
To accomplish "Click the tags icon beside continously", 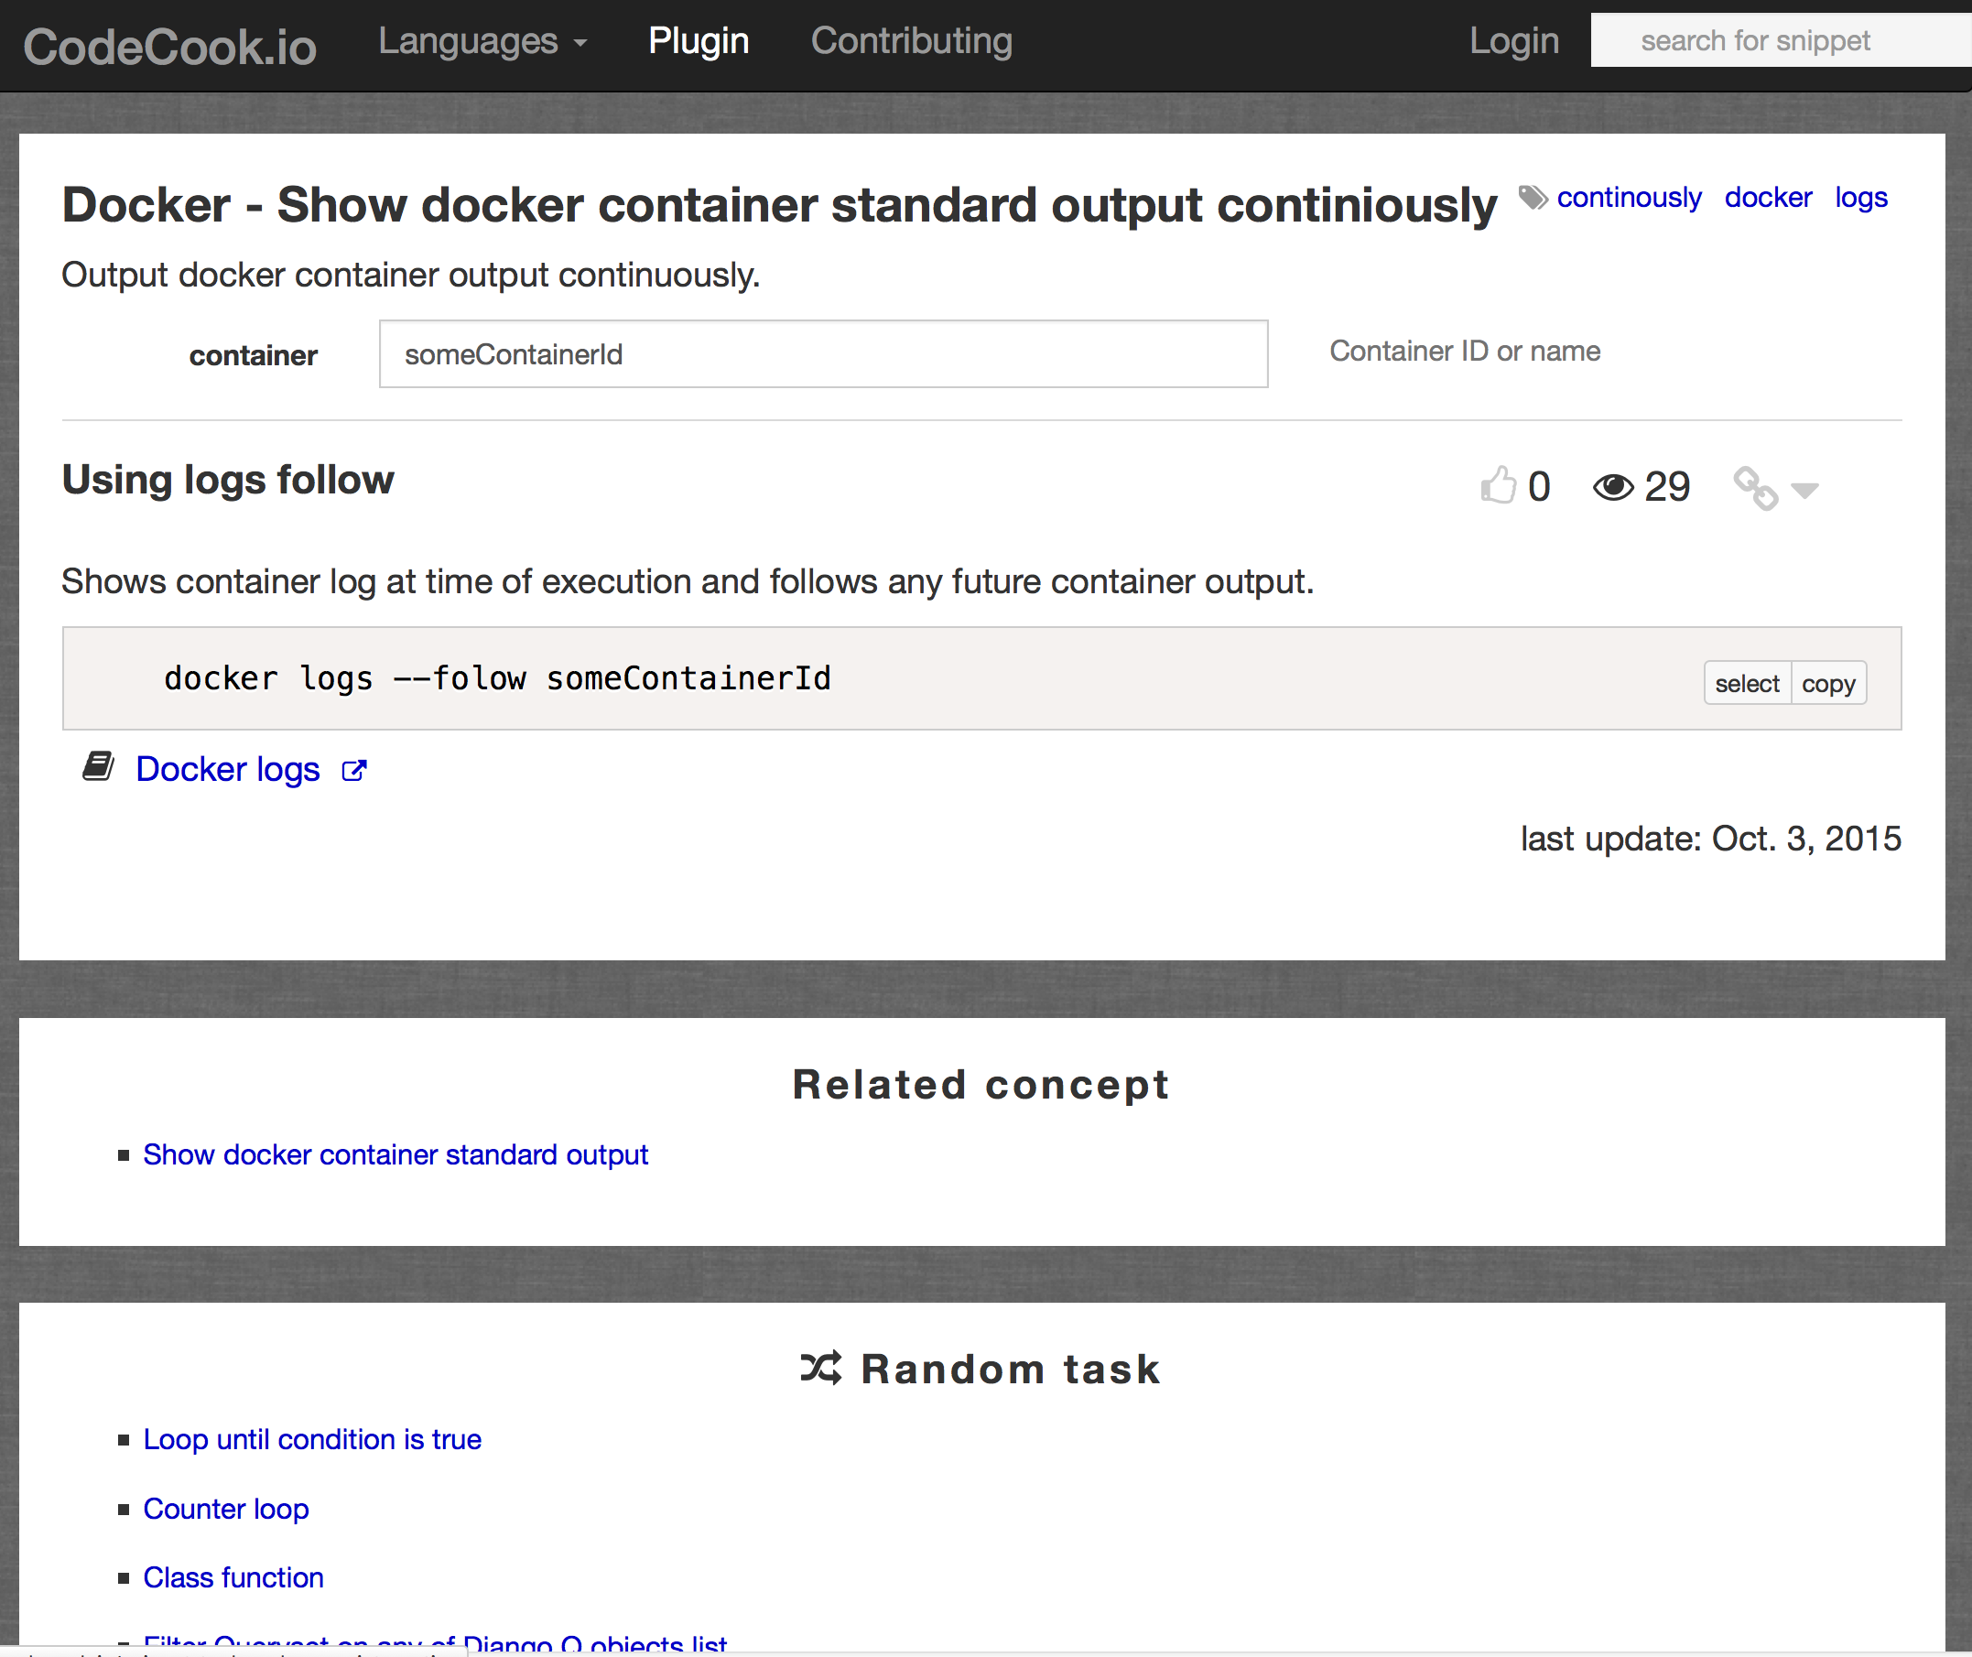I will click(1533, 197).
